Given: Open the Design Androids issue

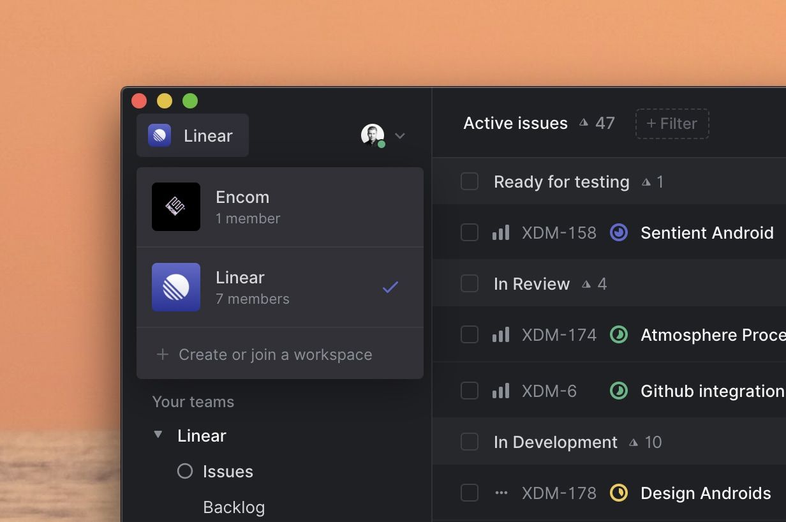Looking at the screenshot, I should click(706, 493).
